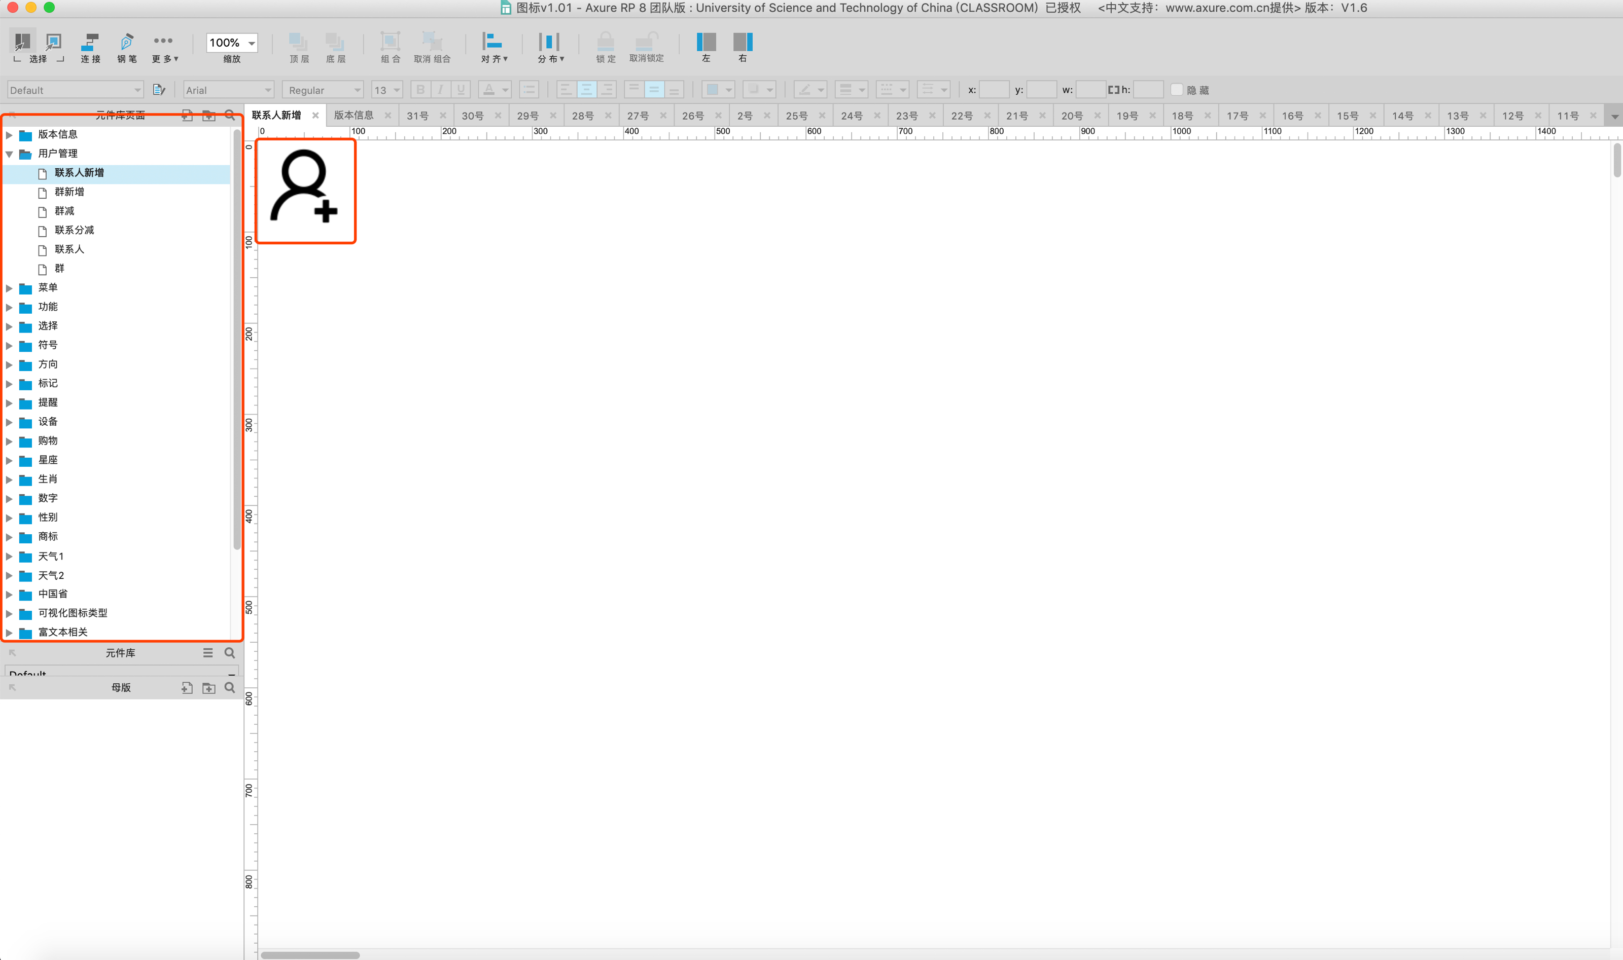
Task: Open the 更多 more tools menu
Action: 164,48
